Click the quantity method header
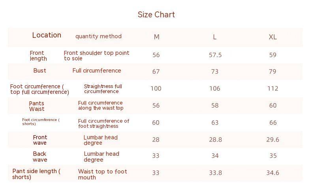 click(x=98, y=36)
